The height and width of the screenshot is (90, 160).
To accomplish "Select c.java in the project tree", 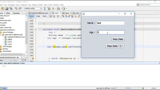I will tap(9, 44).
